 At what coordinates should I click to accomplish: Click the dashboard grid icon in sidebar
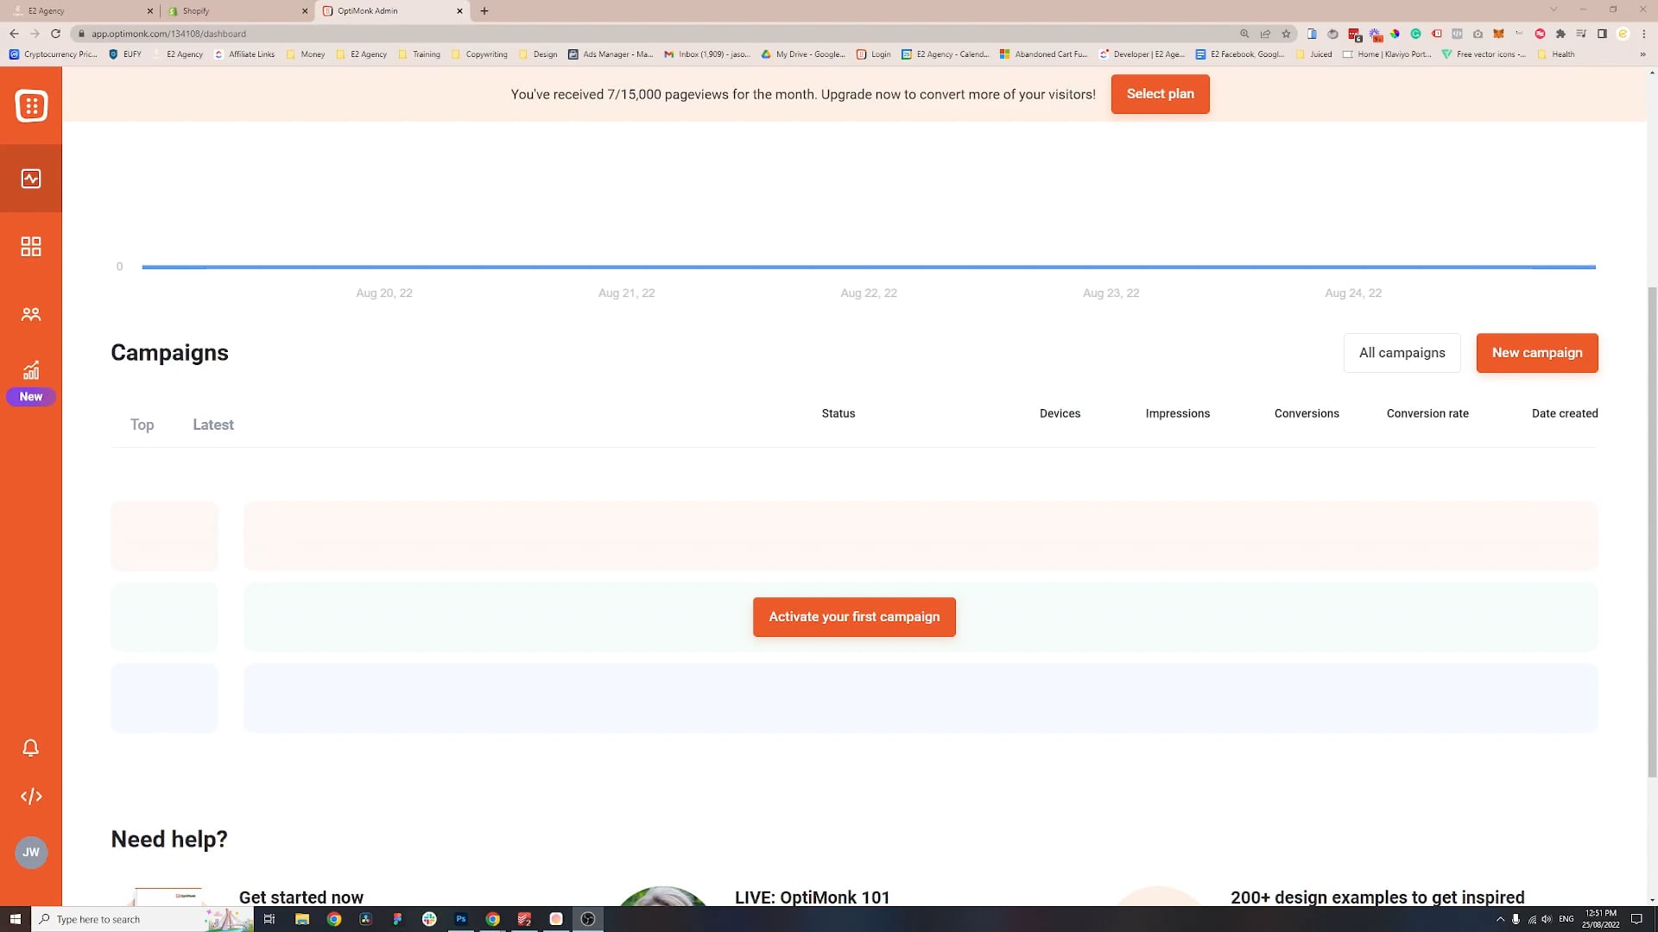tap(31, 247)
